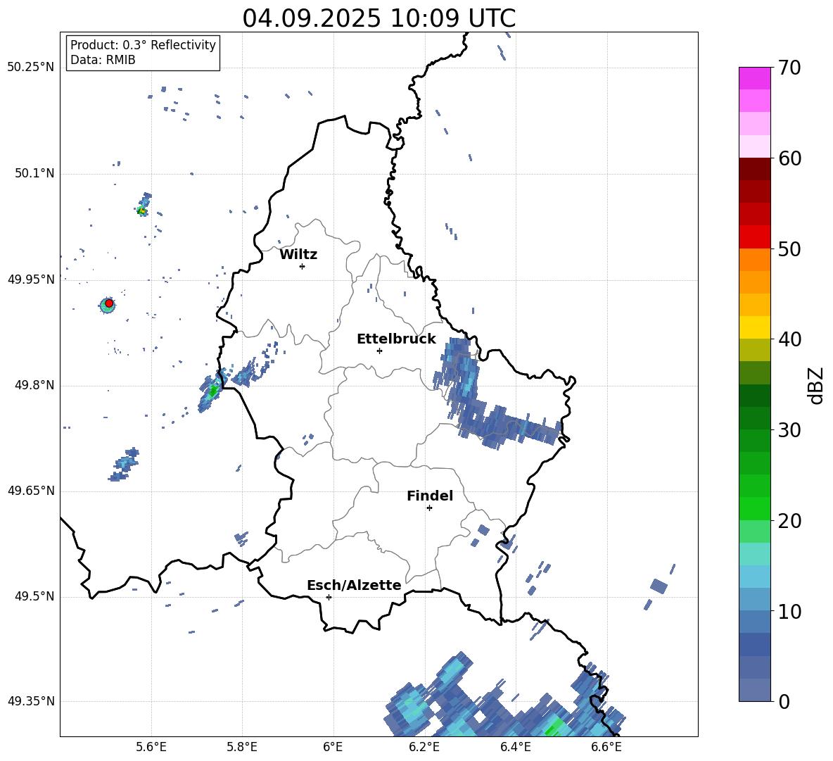The height and width of the screenshot is (761, 833).
Task: Click the green echo on the western border
Action: [212, 391]
